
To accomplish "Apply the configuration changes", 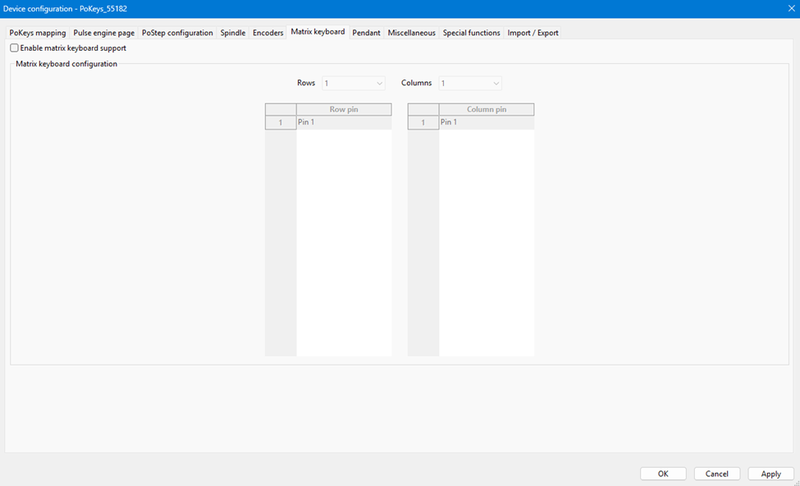I will (x=770, y=474).
